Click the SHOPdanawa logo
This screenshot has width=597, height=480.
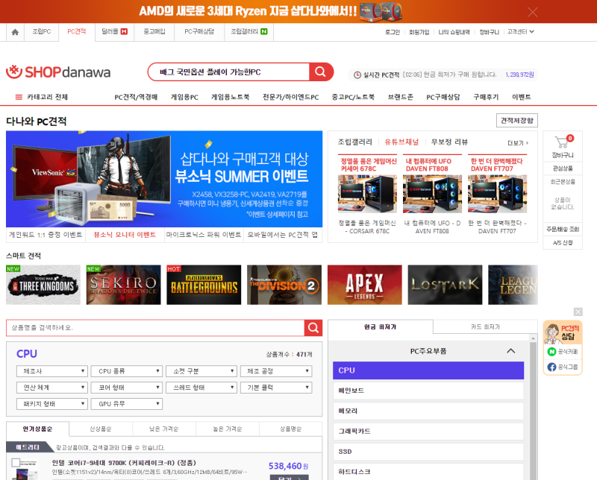pyautogui.click(x=58, y=72)
